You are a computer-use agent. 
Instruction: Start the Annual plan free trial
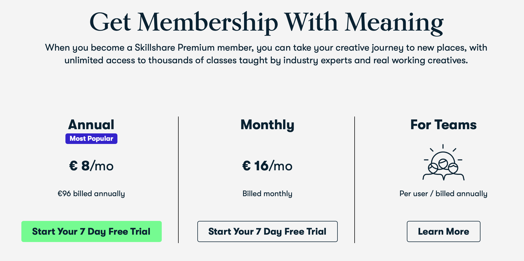click(91, 231)
